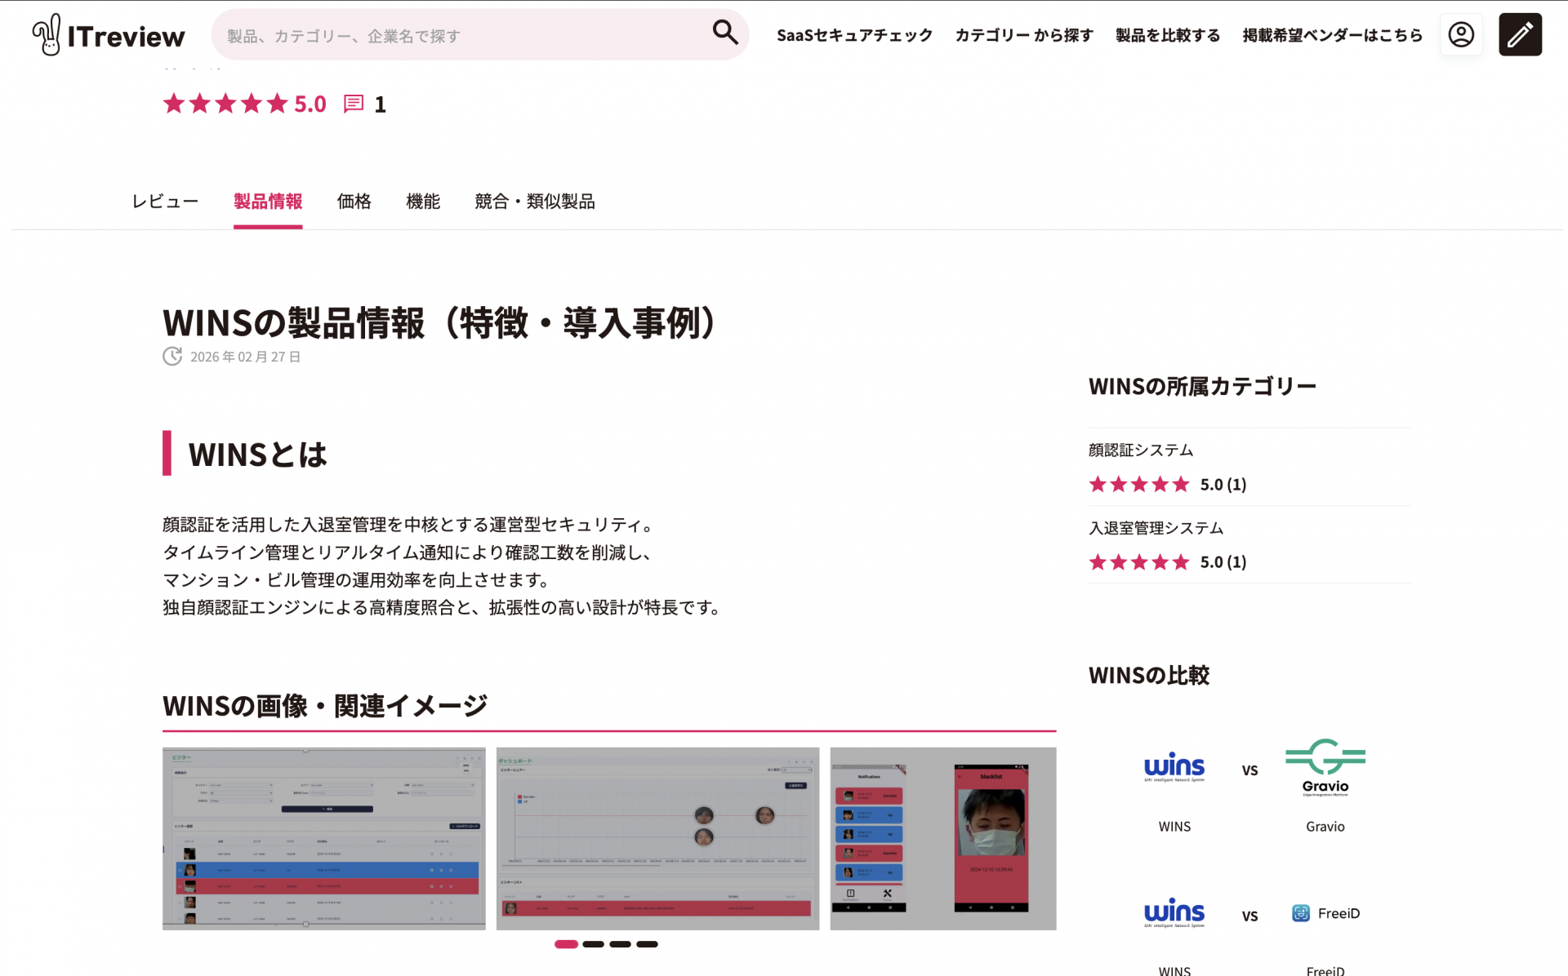The image size is (1568, 976).
Task: Click WINSの所属カテゴリー heading
Action: coord(1202,386)
